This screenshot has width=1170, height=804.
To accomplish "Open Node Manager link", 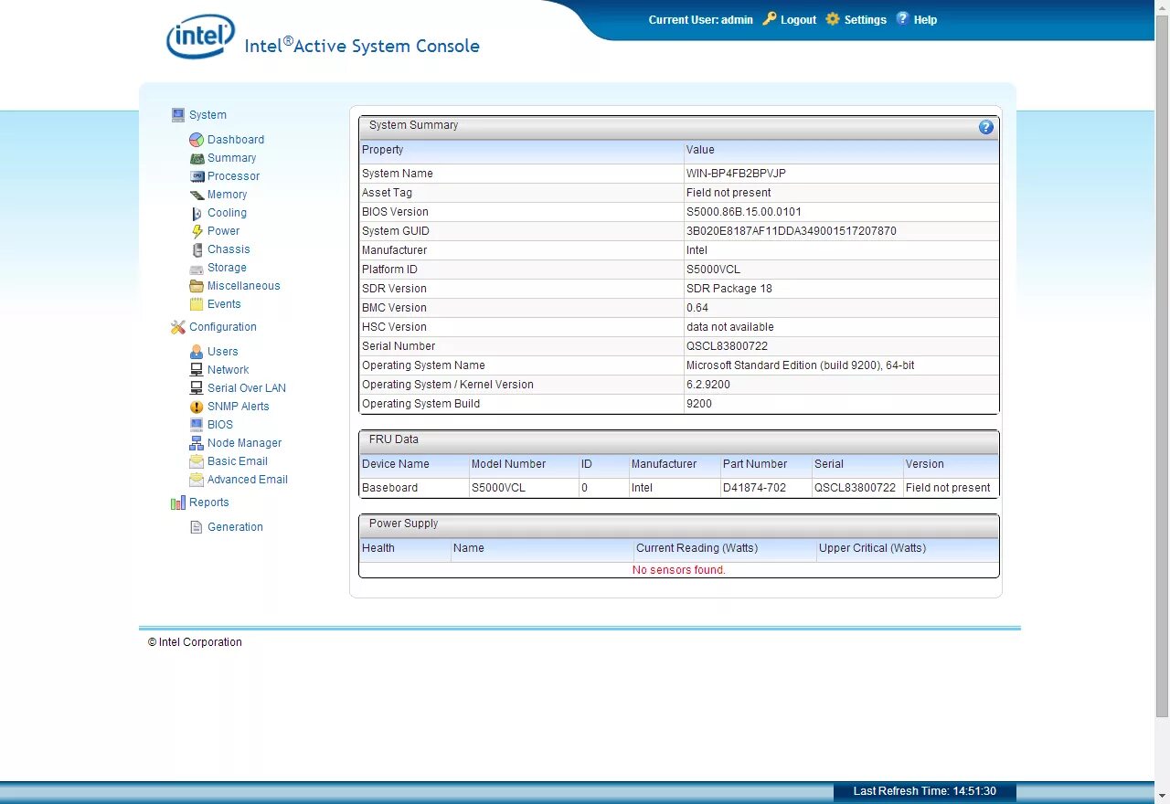I will pyautogui.click(x=245, y=443).
